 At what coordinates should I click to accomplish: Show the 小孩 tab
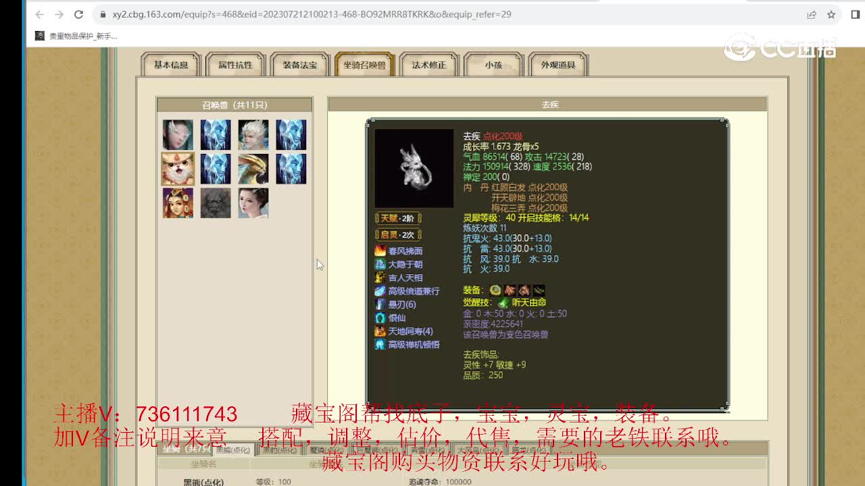point(493,65)
